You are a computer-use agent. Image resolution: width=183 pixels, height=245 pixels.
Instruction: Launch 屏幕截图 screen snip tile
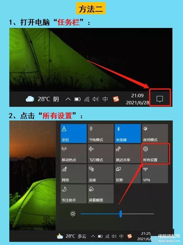coord(101,194)
